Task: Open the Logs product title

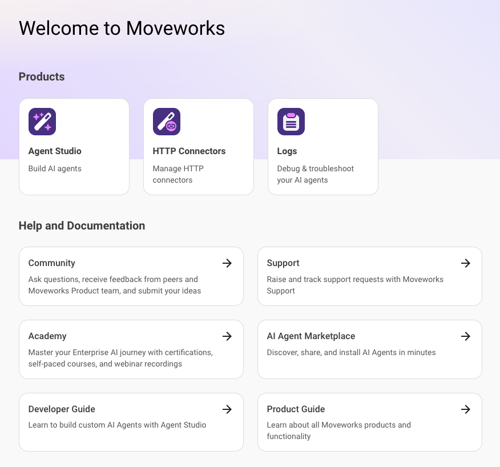Action: pos(287,151)
